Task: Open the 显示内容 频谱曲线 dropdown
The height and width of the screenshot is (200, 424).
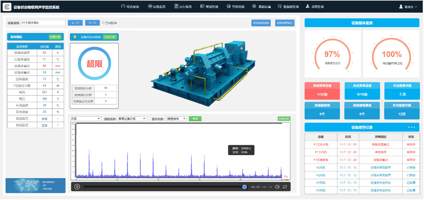Action: pyautogui.click(x=176, y=119)
